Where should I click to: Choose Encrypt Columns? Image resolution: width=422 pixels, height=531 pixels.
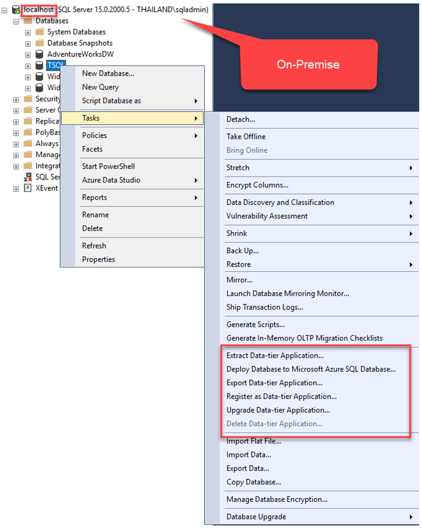[x=312, y=185]
